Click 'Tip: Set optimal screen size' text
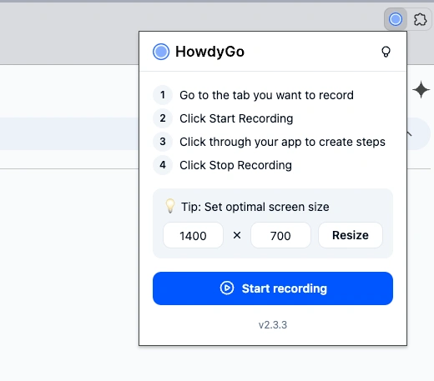The image size is (434, 381). [255, 207]
